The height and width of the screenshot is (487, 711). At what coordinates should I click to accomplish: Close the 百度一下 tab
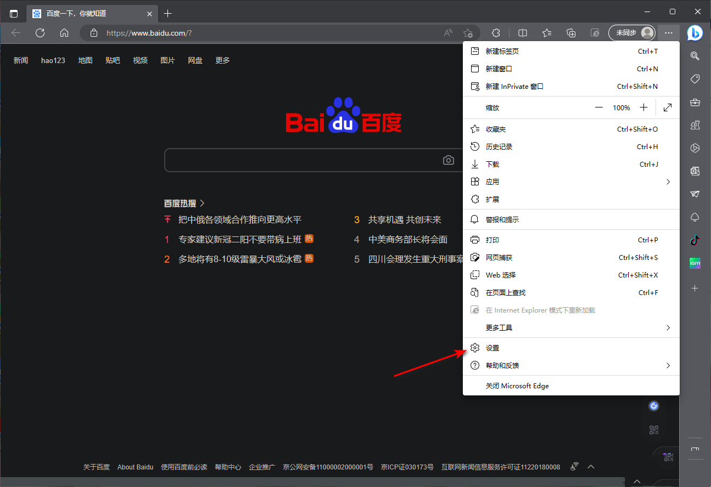pos(149,13)
